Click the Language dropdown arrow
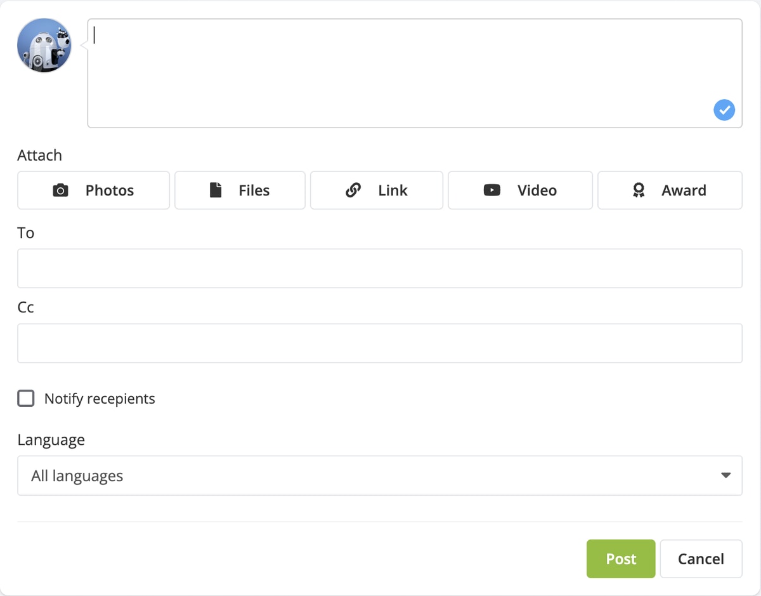 click(x=726, y=475)
